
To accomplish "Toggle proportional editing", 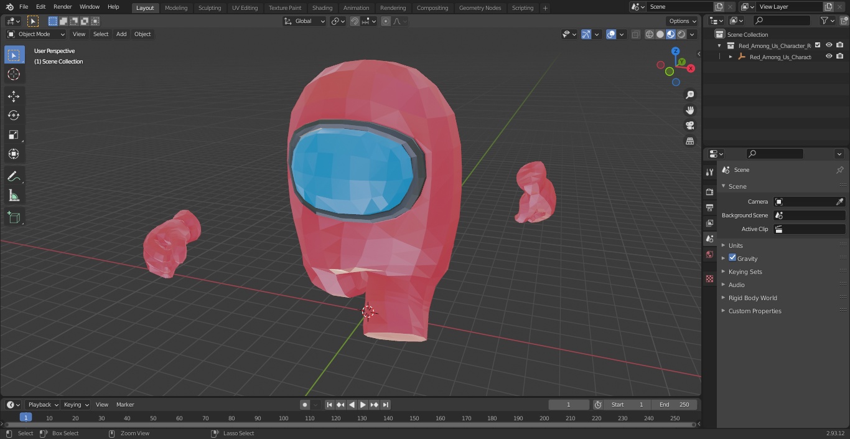I will click(x=386, y=21).
